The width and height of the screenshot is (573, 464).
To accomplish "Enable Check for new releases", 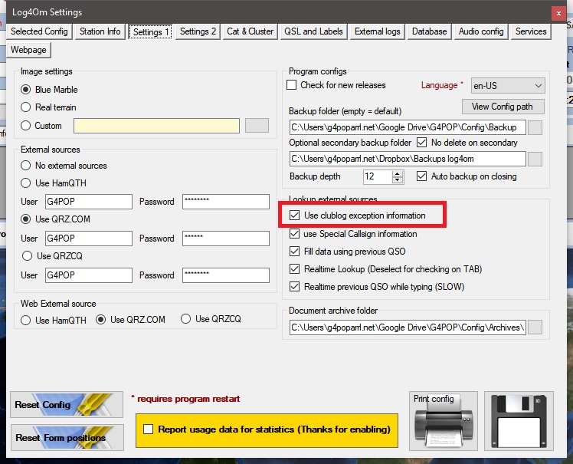I will 336,85.
